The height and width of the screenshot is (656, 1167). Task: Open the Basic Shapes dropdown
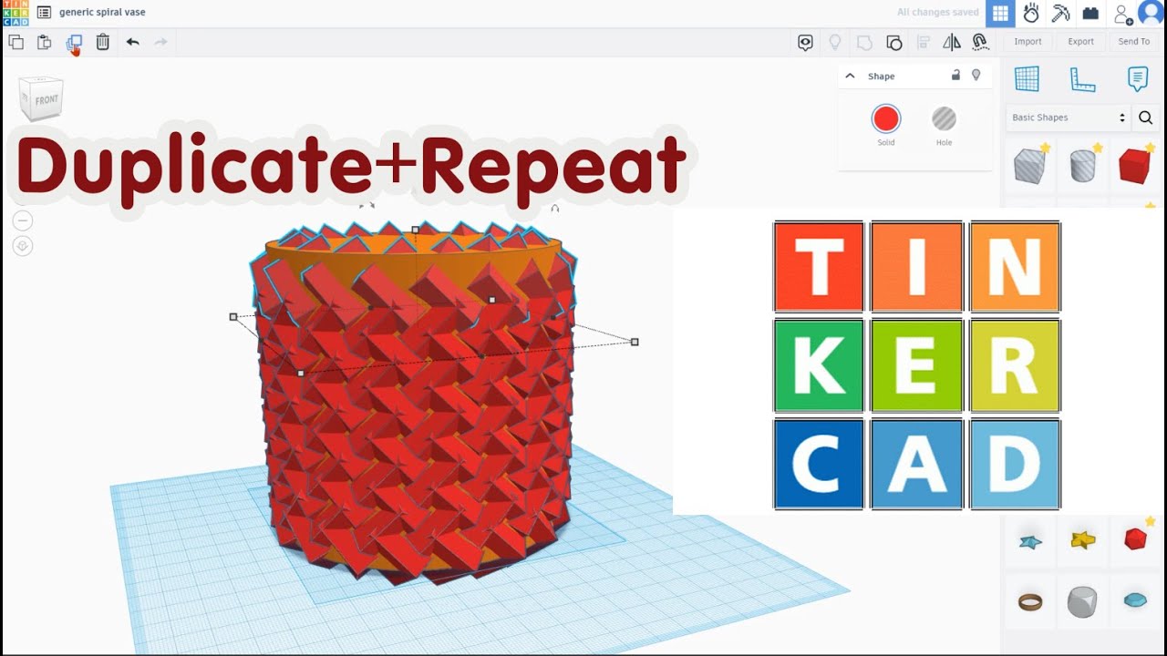coord(1069,118)
